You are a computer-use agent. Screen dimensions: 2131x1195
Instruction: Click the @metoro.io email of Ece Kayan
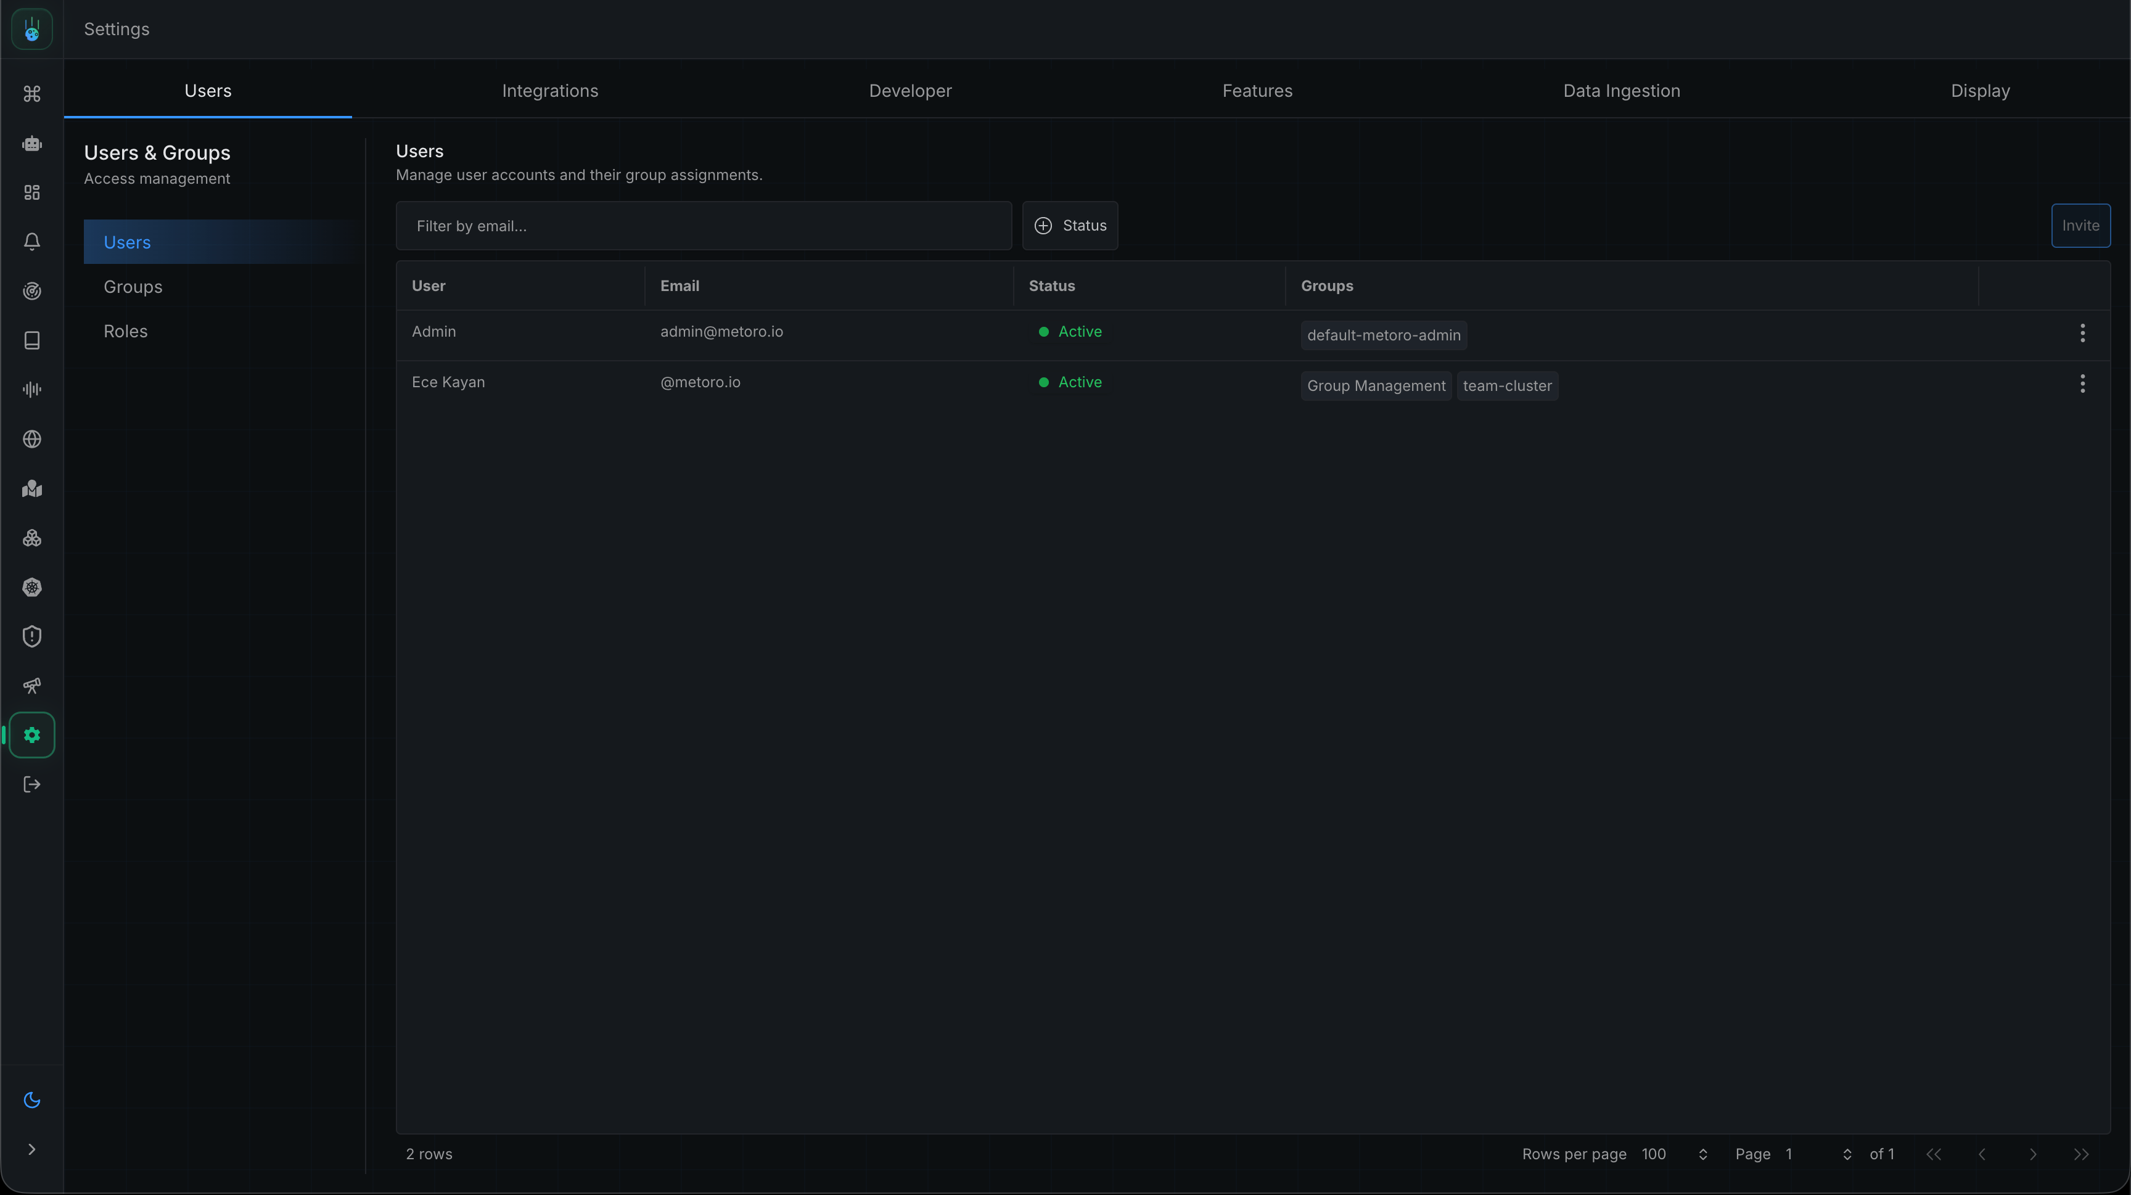tap(700, 382)
